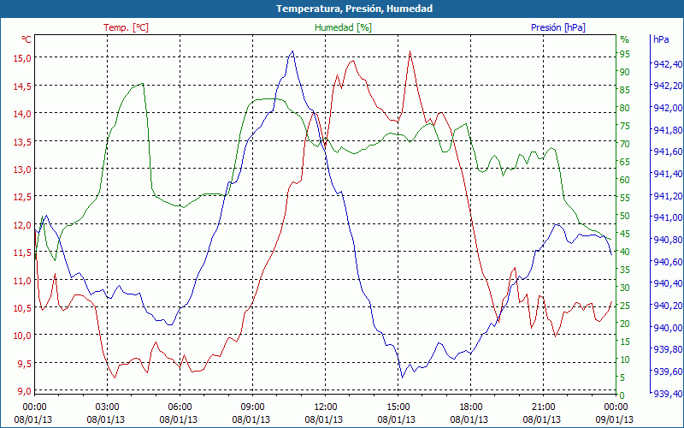Click '11,0' on the temperature axis
Screen dimensions: 684x428
pos(23,281)
